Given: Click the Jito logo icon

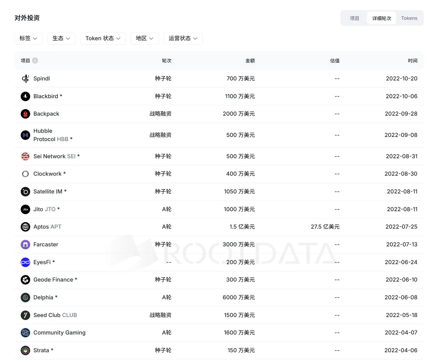Looking at the screenshot, I should point(25,209).
